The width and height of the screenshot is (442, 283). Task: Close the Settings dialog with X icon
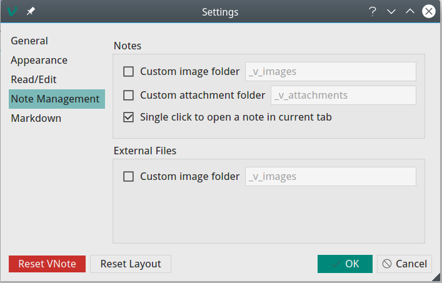(x=428, y=11)
